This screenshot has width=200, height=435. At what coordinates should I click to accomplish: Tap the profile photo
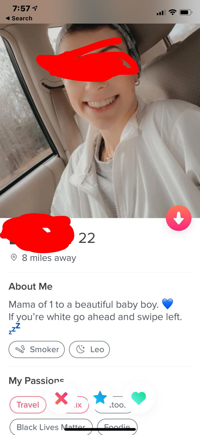(100, 121)
